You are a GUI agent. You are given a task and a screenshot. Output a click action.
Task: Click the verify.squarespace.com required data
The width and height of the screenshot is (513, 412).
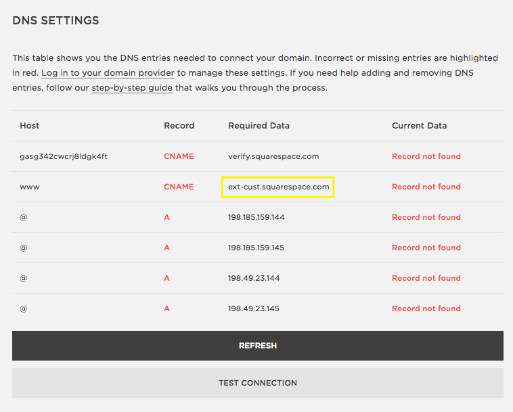[x=273, y=156]
